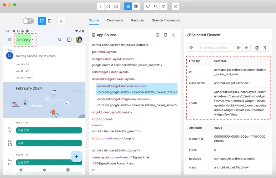The width and height of the screenshot is (276, 178).
Task: Toggle the element handles switch
Action: click(28, 21)
